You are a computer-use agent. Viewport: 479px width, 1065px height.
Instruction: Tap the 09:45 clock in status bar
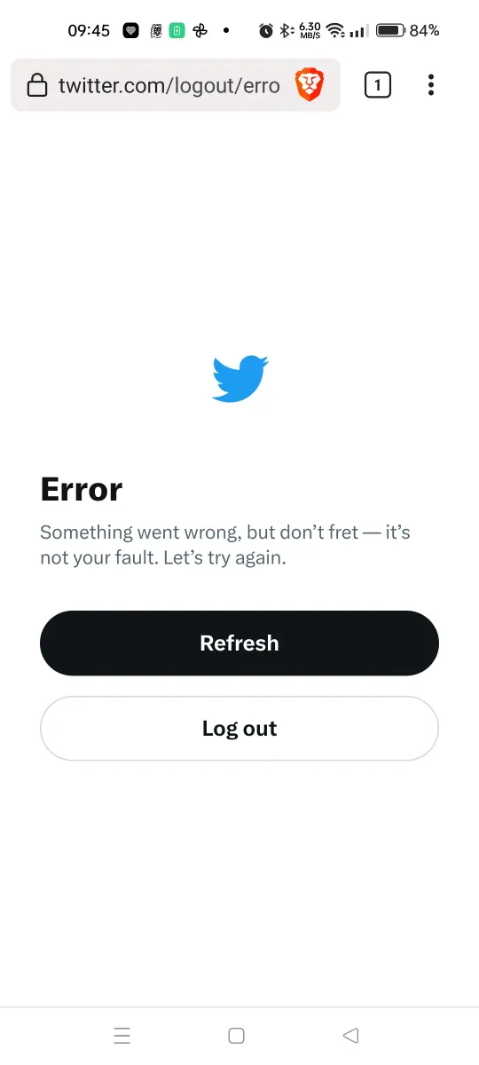tap(89, 30)
